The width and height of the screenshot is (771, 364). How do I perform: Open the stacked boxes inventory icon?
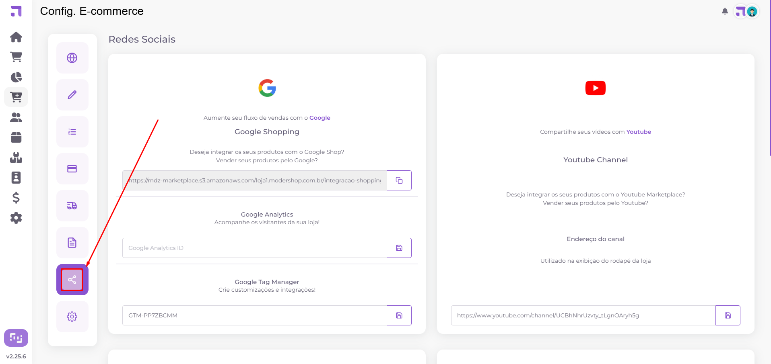[x=16, y=157]
